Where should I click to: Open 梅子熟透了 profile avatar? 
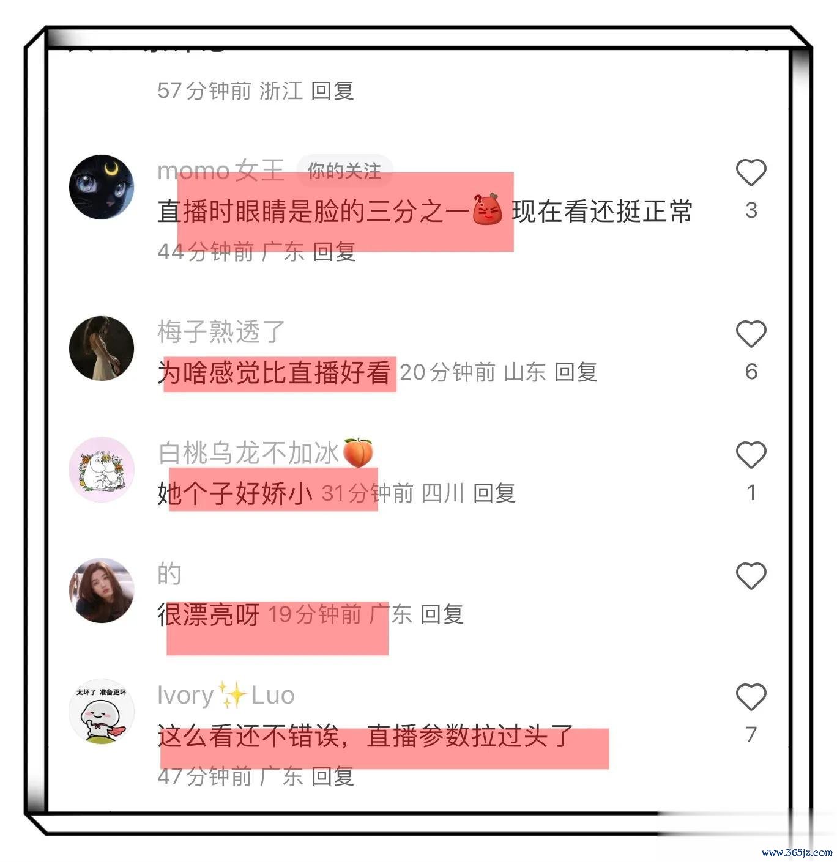102,348
